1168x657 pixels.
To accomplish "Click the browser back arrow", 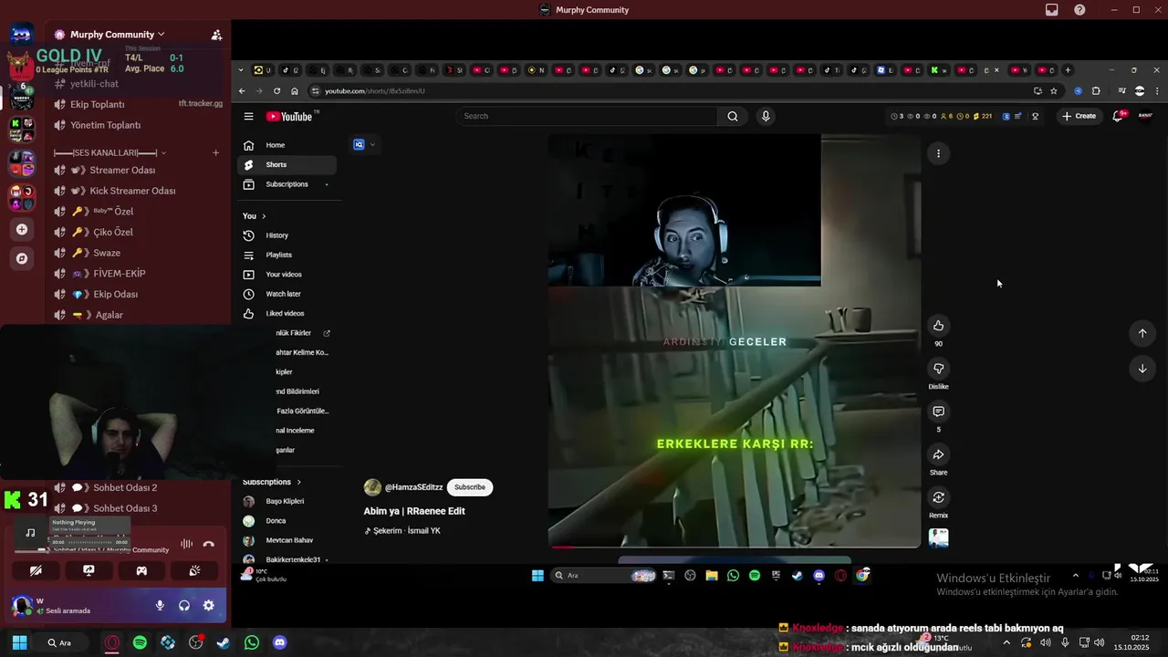I will click(x=242, y=91).
